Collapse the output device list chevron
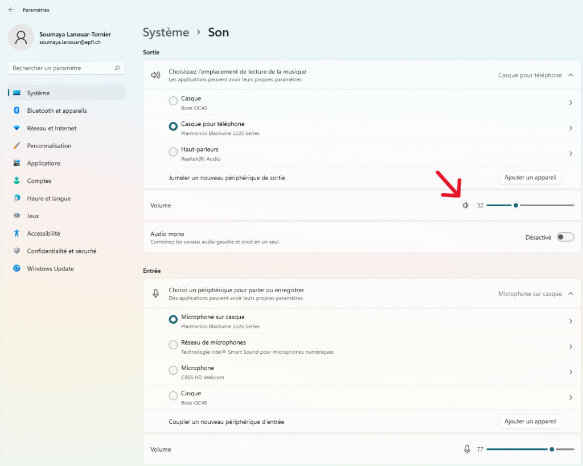Viewport: 583px width, 466px height. (571, 75)
